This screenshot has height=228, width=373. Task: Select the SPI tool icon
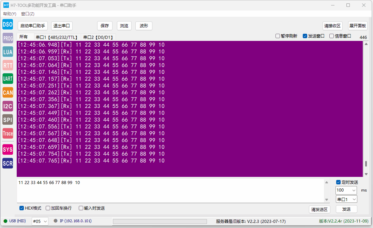click(x=8, y=120)
